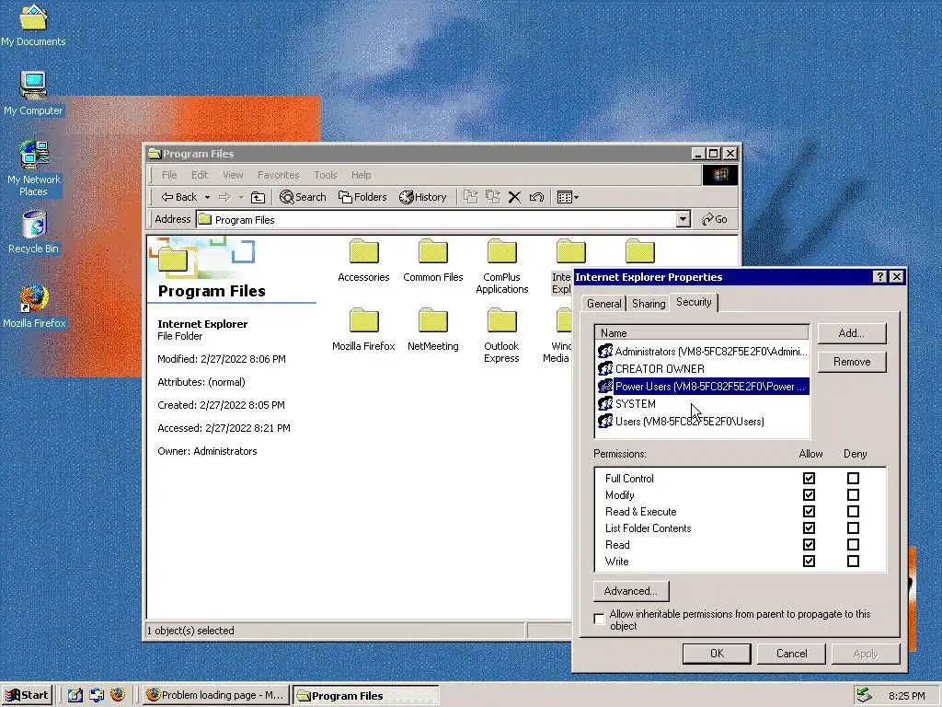942x707 pixels.
Task: Check Deny for Full Control
Action: click(853, 478)
